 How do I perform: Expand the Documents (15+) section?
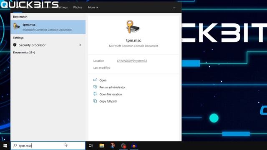point(24,52)
